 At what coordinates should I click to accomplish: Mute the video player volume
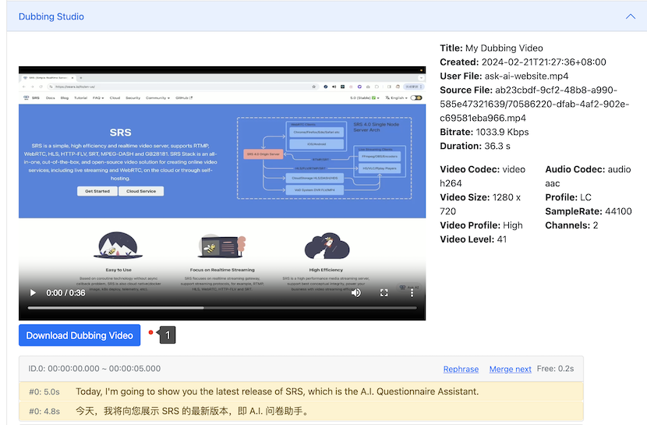[x=356, y=293]
